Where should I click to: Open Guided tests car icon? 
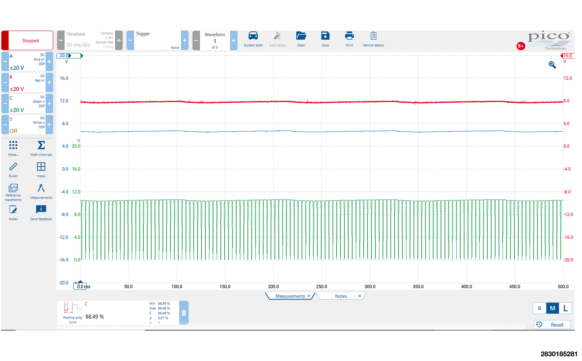pos(253,36)
